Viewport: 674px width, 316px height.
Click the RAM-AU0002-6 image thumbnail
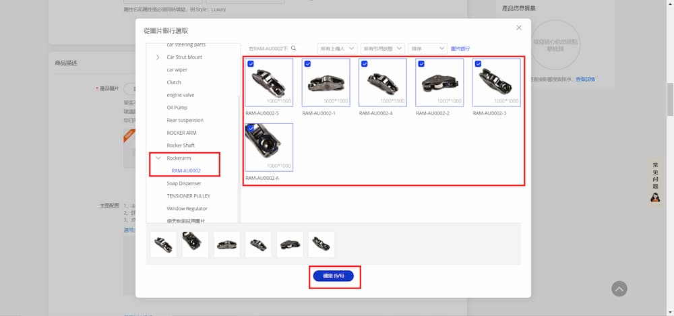[269, 147]
